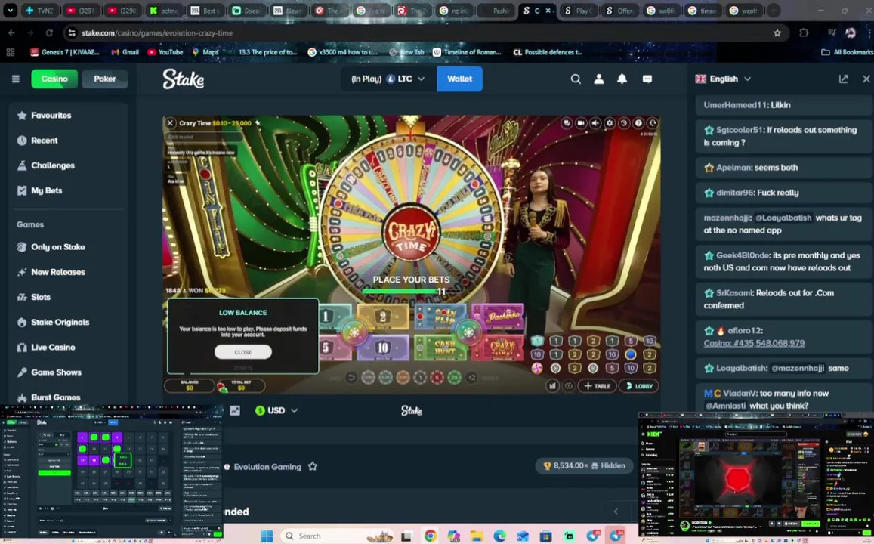Viewport: 874px width, 544px height.
Task: Open game chat icon in Crazy Time
Action: click(x=567, y=122)
